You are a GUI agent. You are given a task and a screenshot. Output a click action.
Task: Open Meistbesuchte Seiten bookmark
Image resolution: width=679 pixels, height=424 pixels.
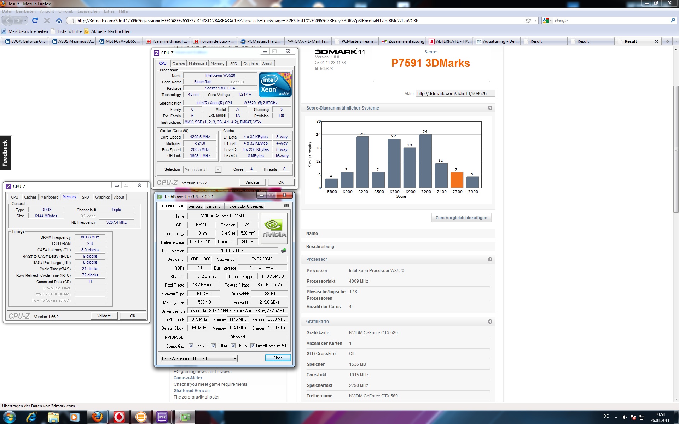[25, 31]
